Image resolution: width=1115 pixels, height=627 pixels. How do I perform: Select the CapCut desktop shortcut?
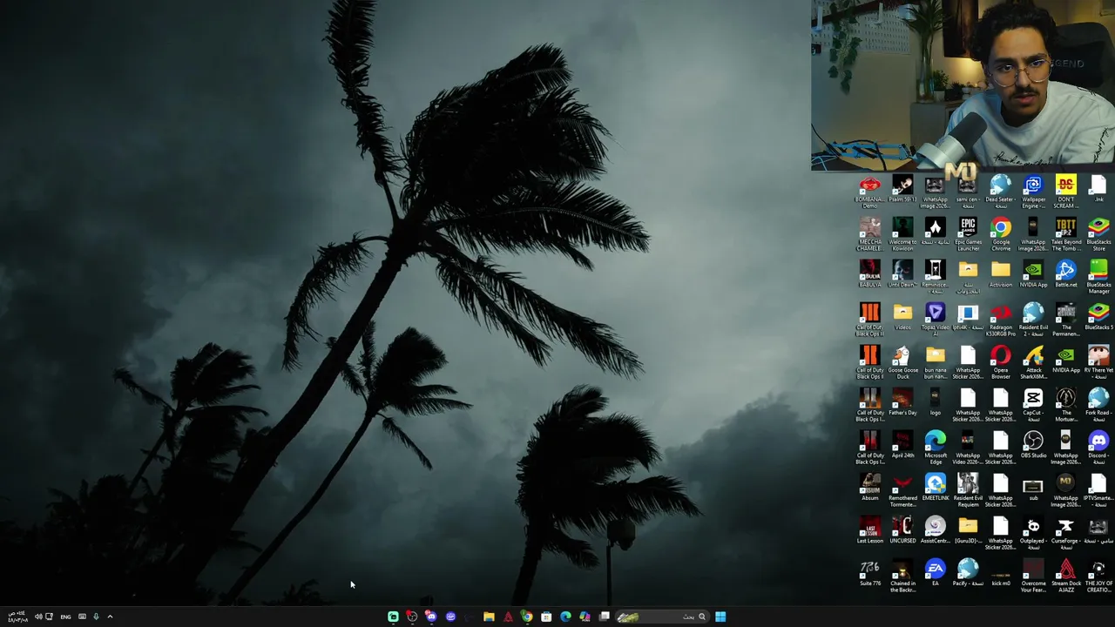1033,405
